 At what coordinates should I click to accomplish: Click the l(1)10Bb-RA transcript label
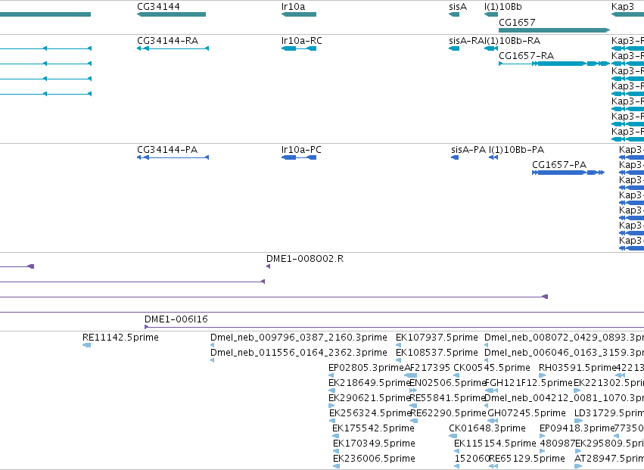coord(512,41)
